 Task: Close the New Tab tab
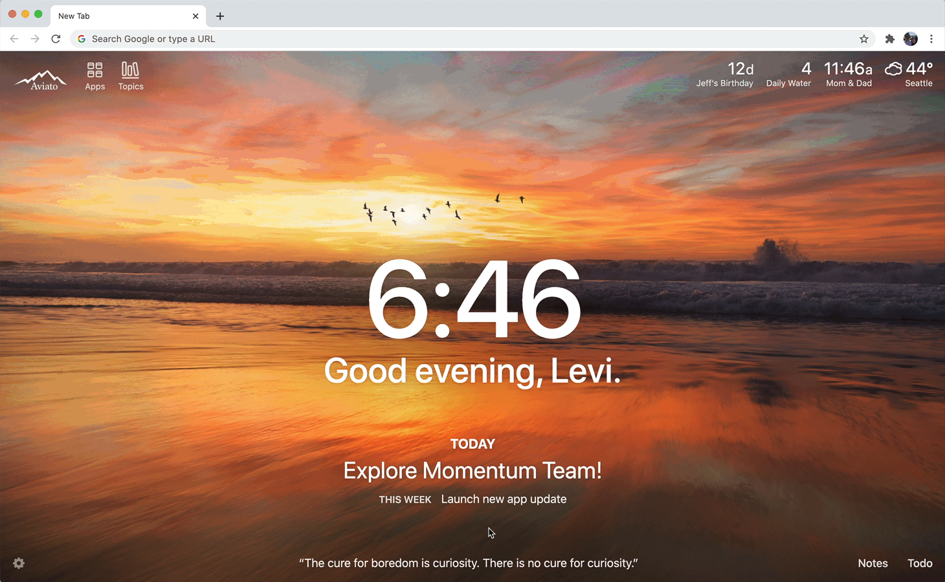pyautogui.click(x=195, y=16)
